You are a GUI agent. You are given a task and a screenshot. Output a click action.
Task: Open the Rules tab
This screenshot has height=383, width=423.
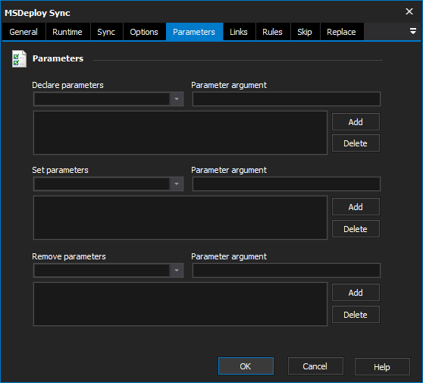(x=272, y=32)
